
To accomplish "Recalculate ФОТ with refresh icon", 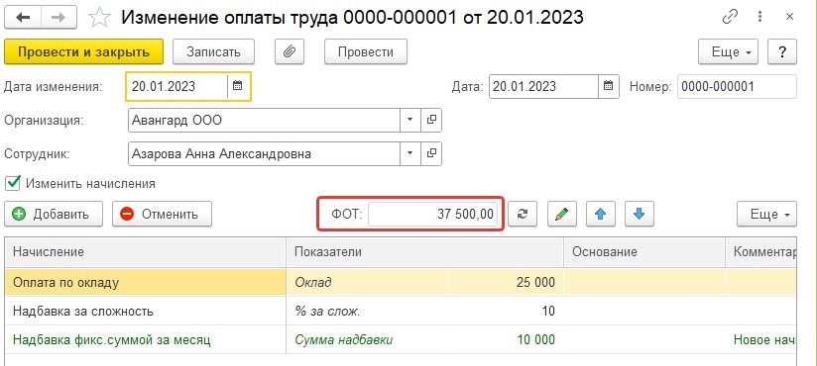I will click(x=524, y=214).
